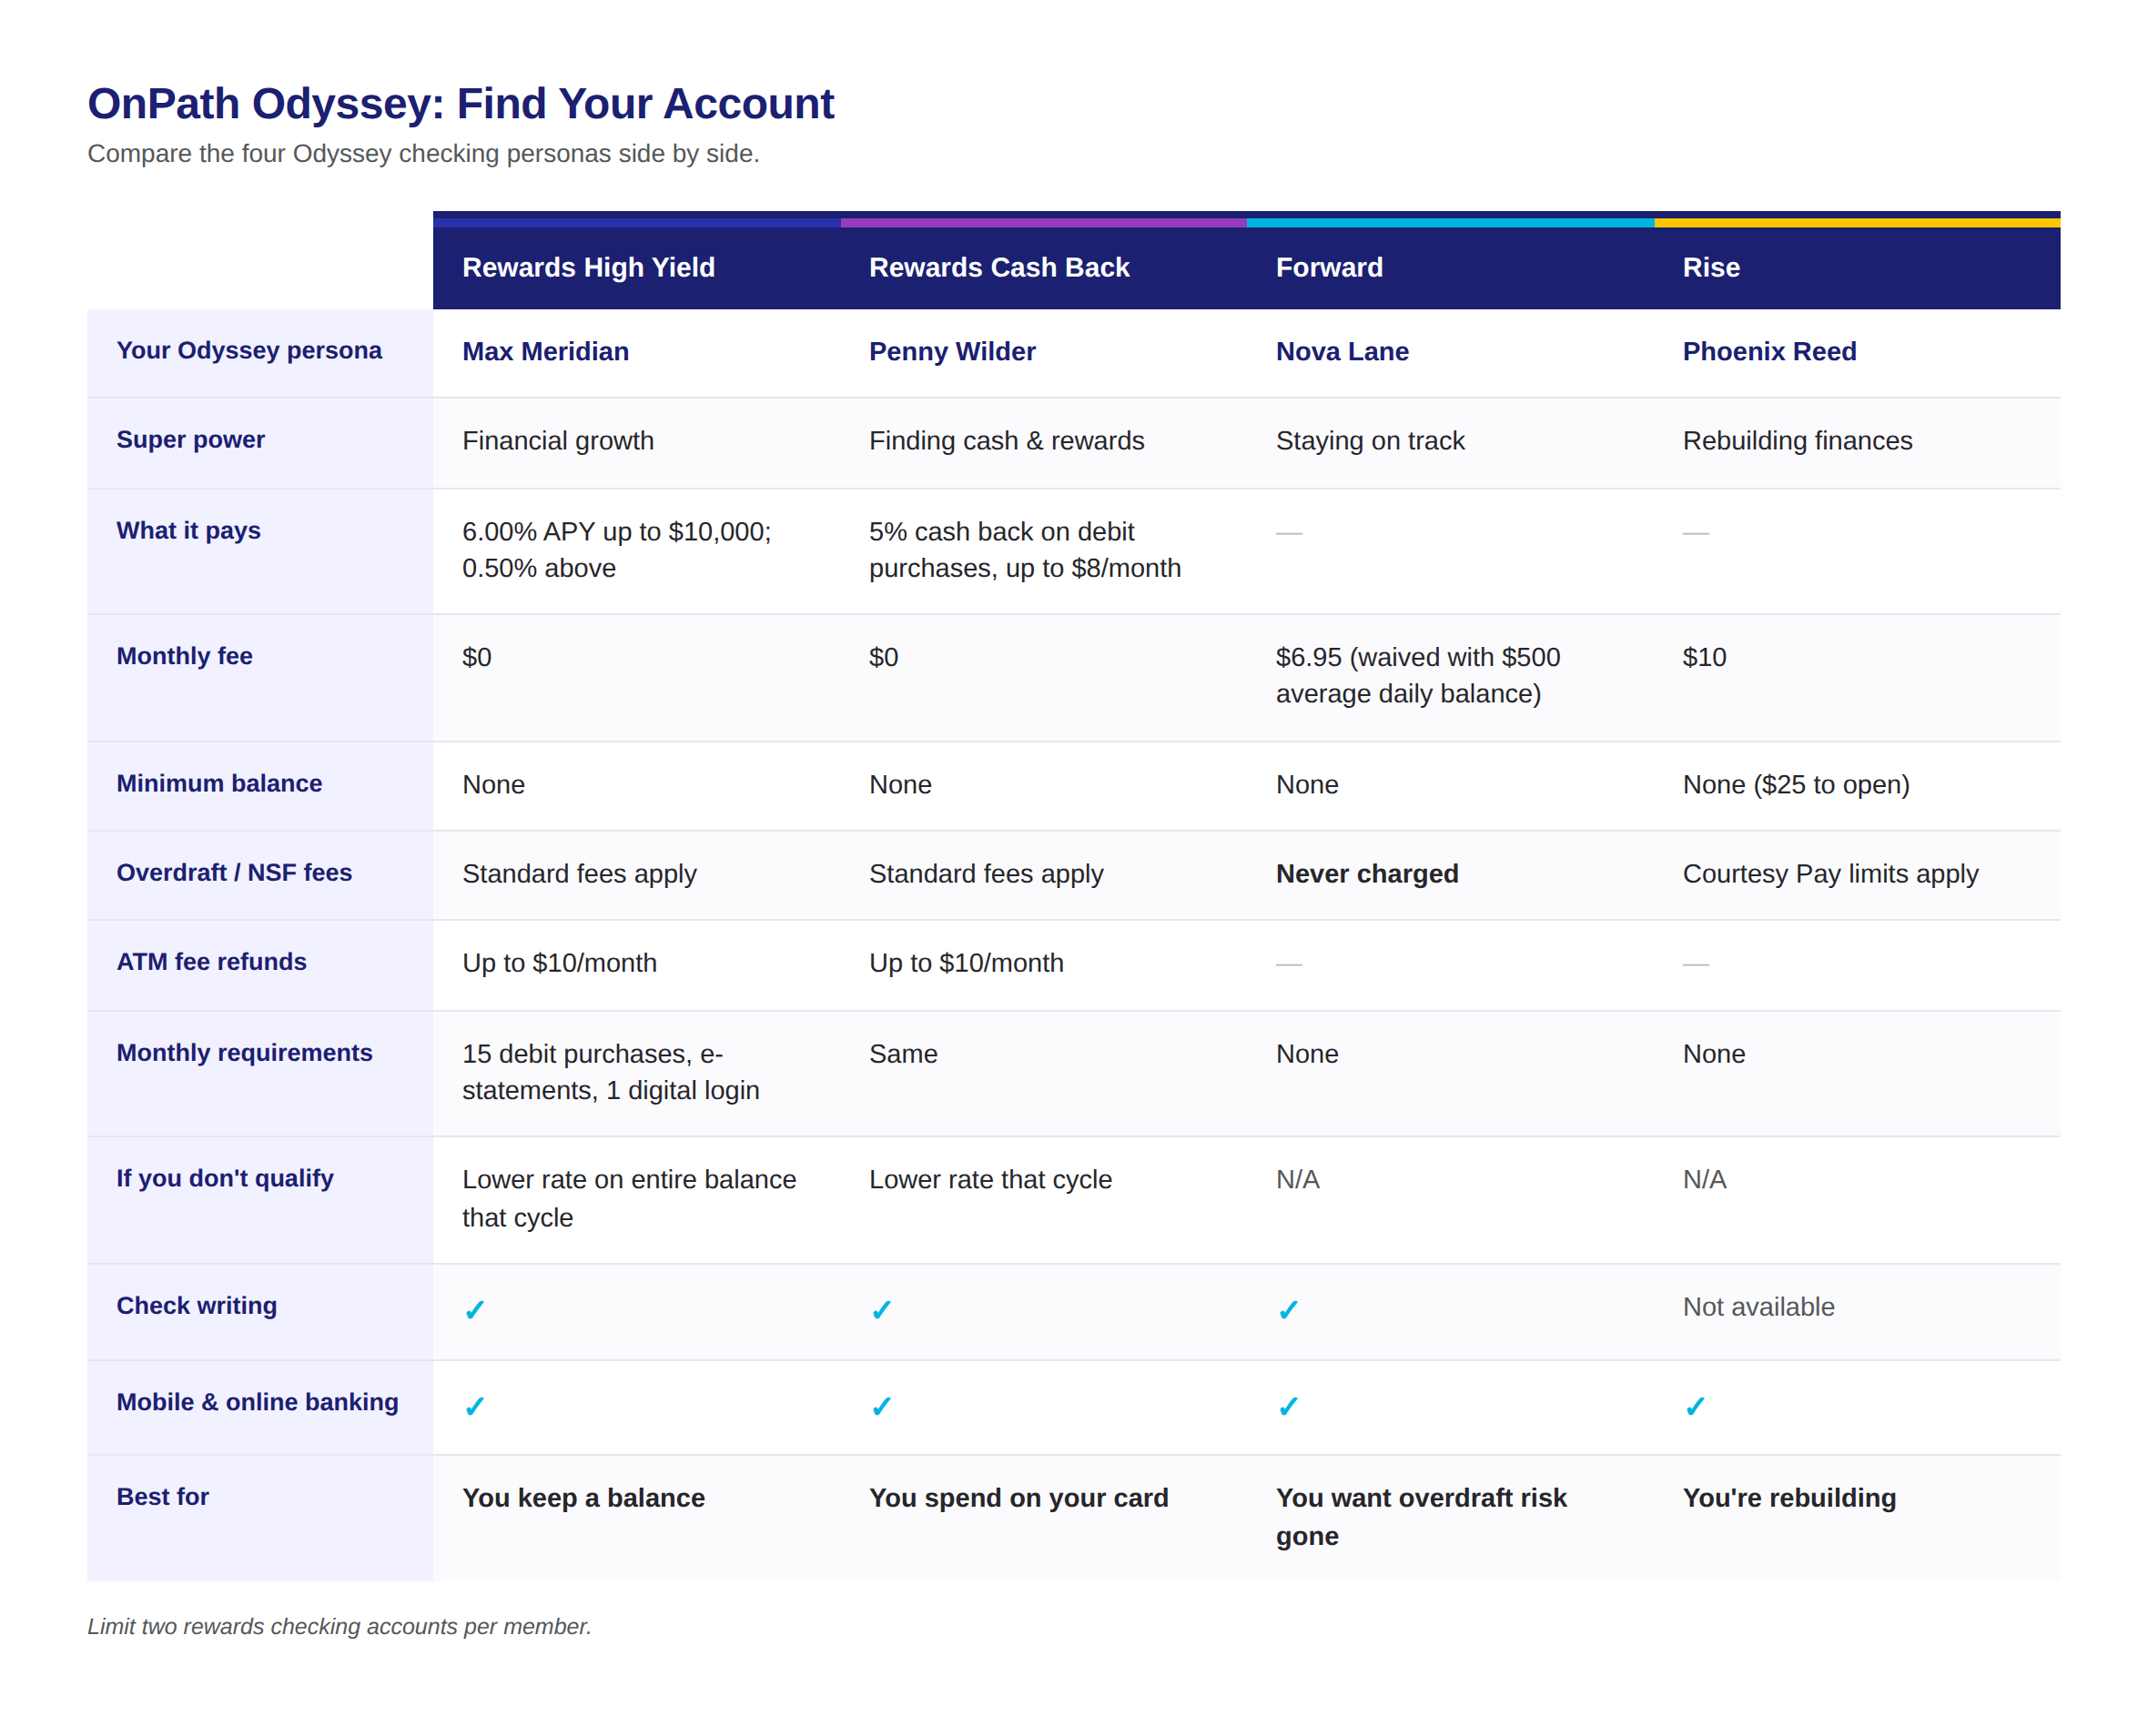2148x1736 pixels.
Task: Click the persona name 'Phoenix Reed'
Action: (x=1768, y=351)
